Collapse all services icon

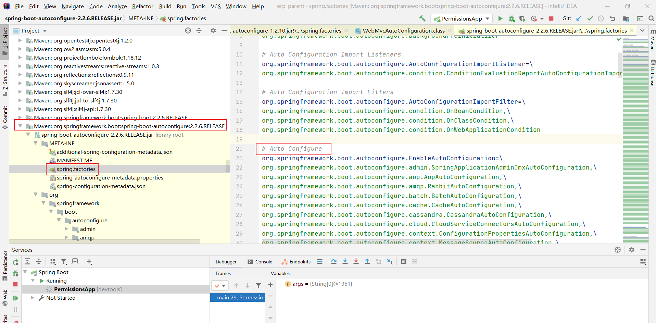pyautogui.click(x=39, y=261)
